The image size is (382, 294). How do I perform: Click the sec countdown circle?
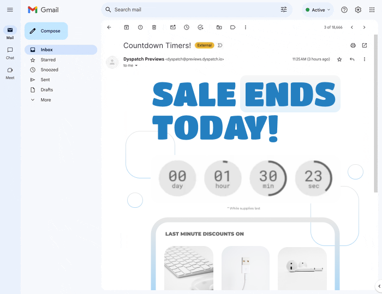click(314, 178)
